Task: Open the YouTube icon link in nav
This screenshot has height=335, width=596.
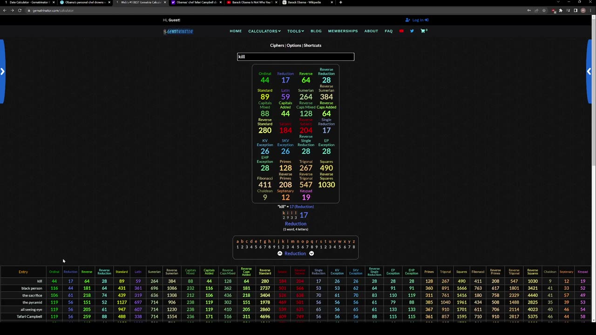Action: (401, 31)
